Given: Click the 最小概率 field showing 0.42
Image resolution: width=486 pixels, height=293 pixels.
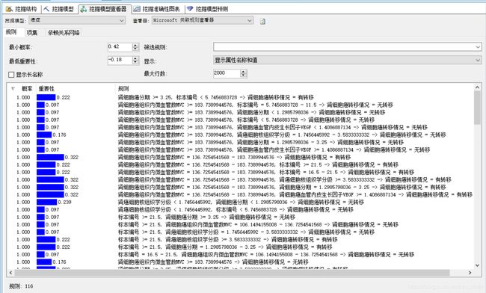Looking at the screenshot, I should pos(120,47).
